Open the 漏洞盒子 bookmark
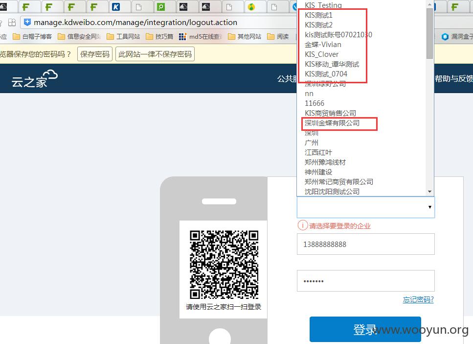This screenshot has width=473, height=344. [x=457, y=37]
